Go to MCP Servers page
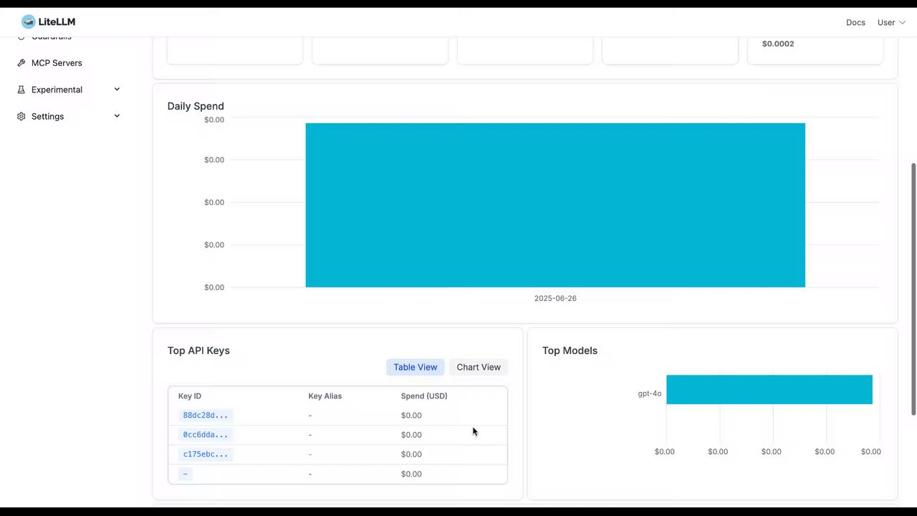 [57, 63]
